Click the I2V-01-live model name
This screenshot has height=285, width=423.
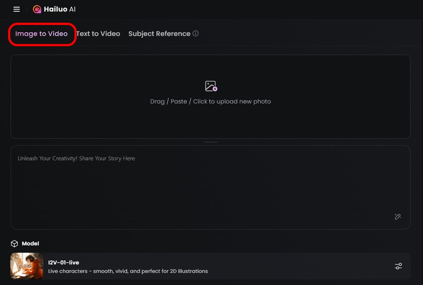[64, 263]
